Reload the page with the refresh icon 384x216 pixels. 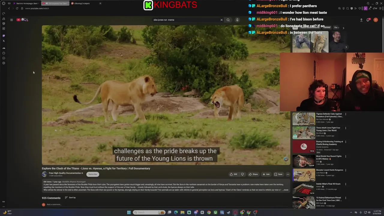pyautogui.click(x=17, y=8)
